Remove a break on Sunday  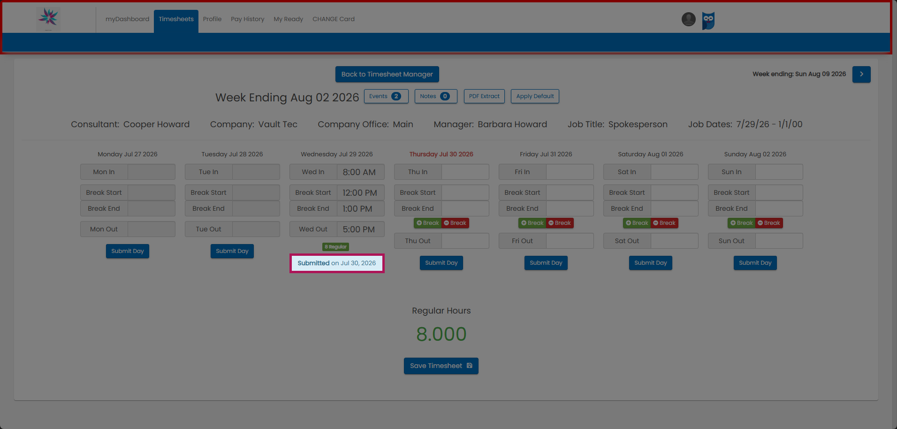(769, 223)
